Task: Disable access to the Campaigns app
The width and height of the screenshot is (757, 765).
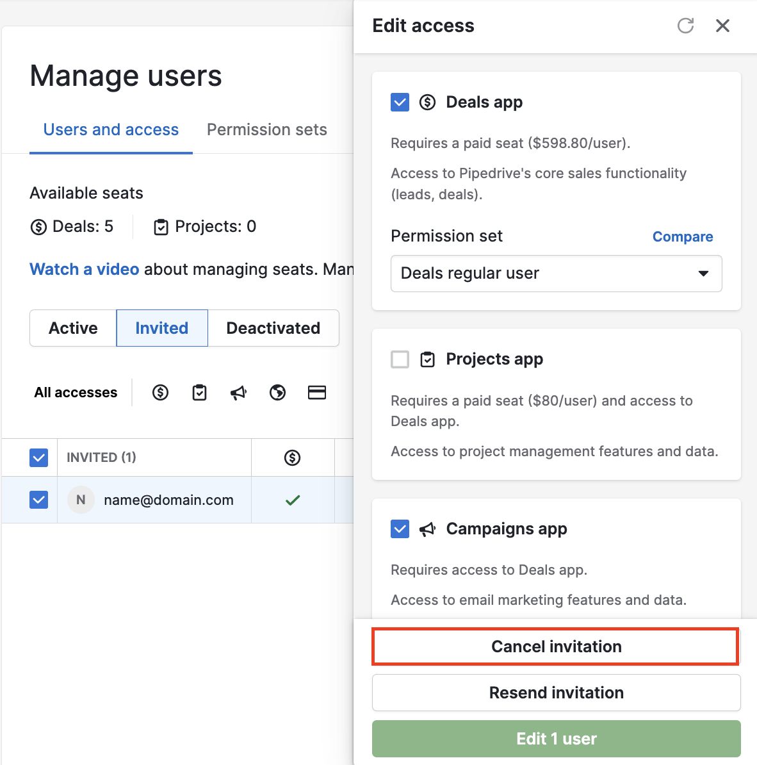Action: point(400,529)
